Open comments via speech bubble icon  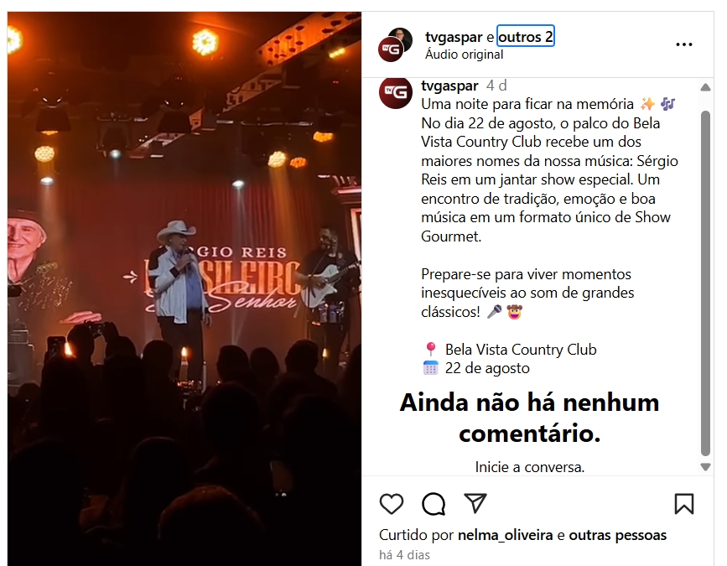point(434,504)
